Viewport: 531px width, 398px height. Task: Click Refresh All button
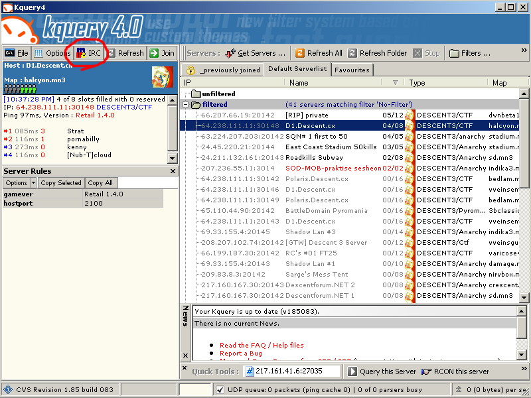coord(319,53)
